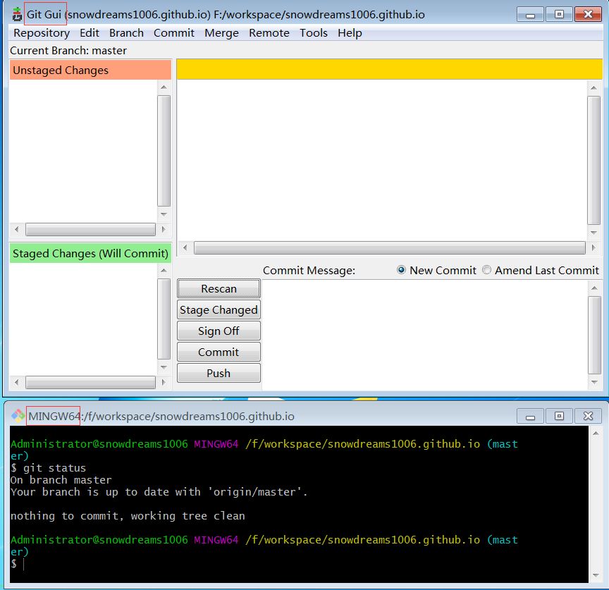This screenshot has height=590, width=609.
Task: Click the Unstaged Changes list down arrow
Action: 164,214
